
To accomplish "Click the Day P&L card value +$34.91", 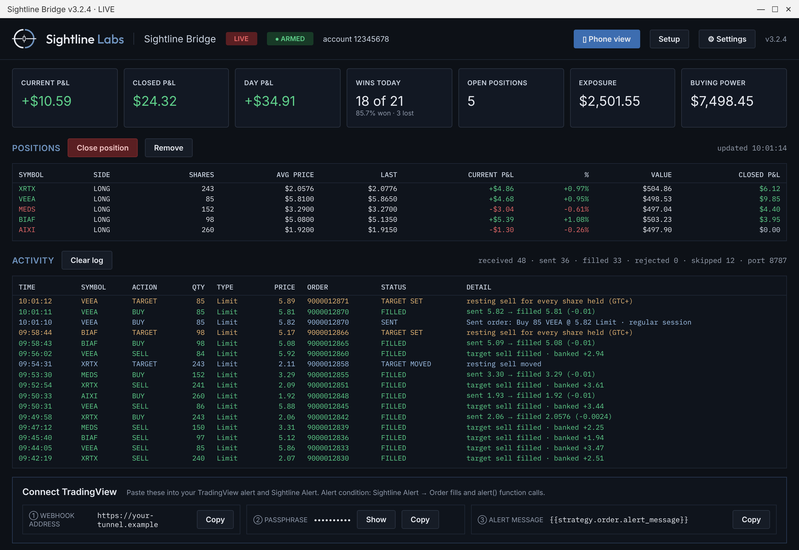I will (x=270, y=101).
